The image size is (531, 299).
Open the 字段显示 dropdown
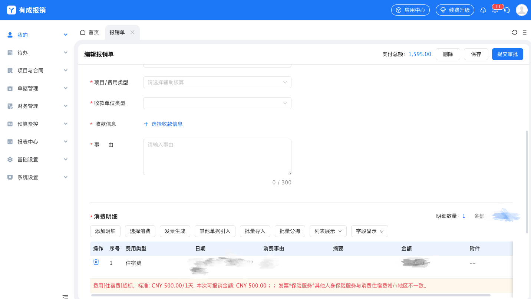pyautogui.click(x=369, y=231)
